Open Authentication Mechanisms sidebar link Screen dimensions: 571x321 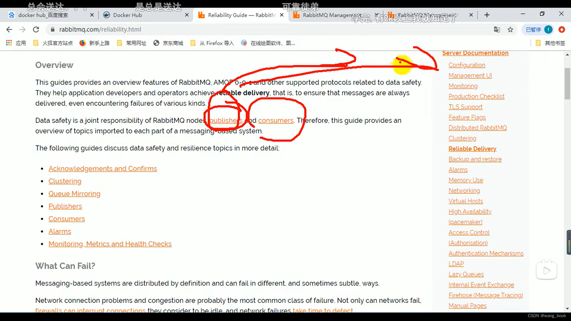click(x=486, y=253)
